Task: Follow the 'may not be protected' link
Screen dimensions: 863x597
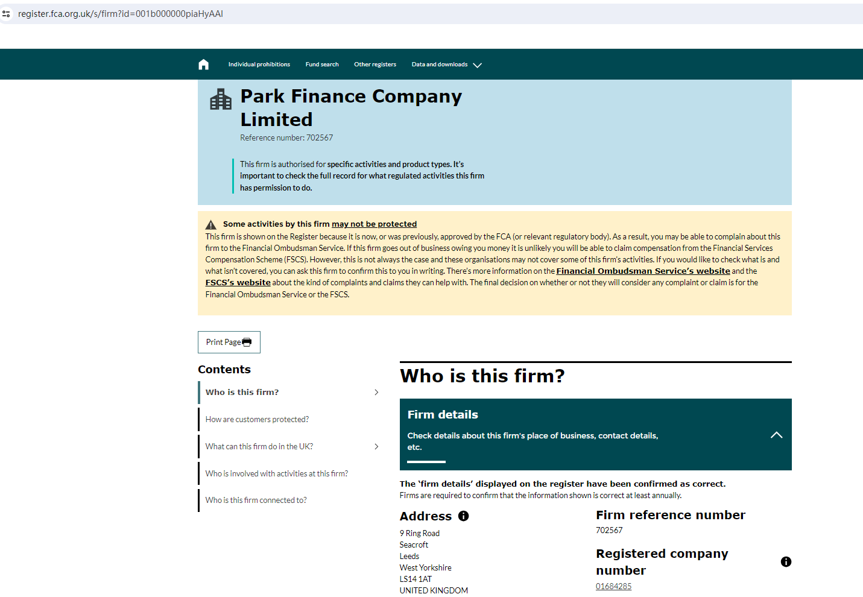Action: click(374, 224)
